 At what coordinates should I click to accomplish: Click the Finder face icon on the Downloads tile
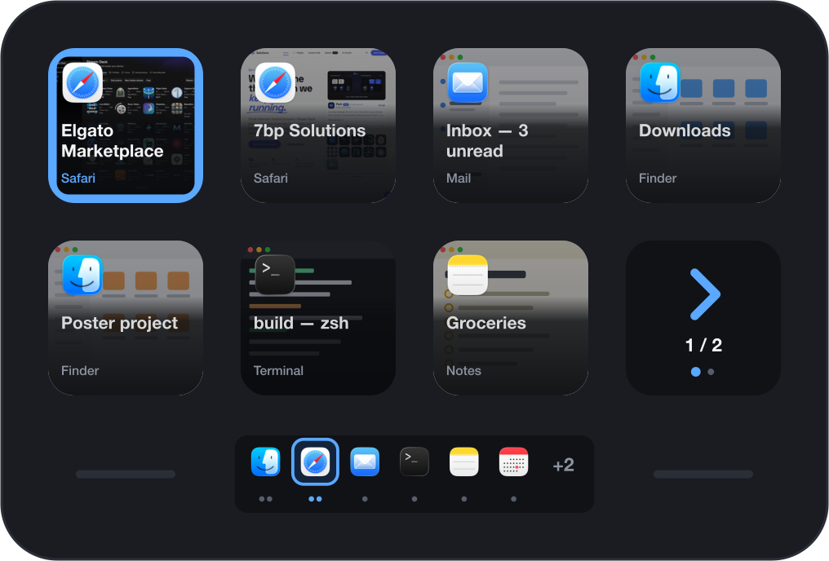tap(660, 82)
